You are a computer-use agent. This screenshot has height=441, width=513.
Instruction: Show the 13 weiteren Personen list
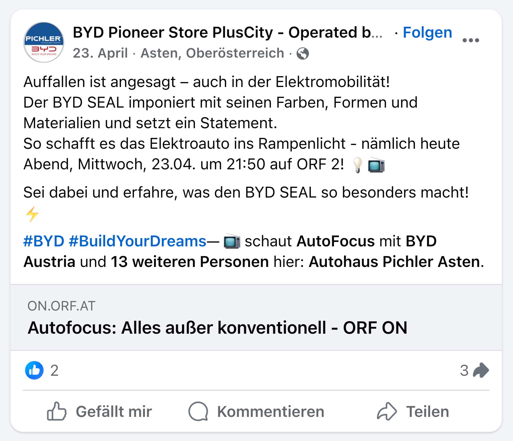[190, 262]
